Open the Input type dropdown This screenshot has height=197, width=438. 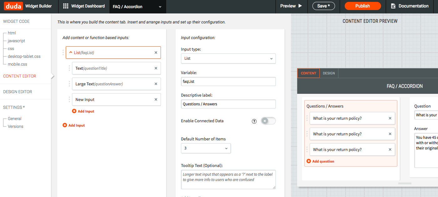[x=228, y=58]
